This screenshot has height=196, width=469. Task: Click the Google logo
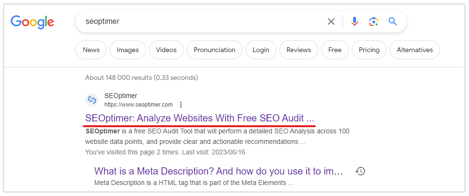[32, 22]
